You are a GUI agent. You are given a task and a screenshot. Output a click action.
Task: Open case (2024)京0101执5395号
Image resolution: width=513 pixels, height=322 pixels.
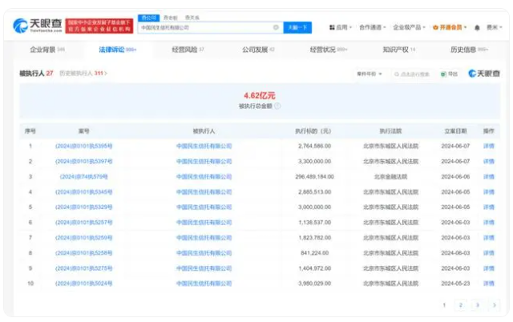(x=83, y=146)
